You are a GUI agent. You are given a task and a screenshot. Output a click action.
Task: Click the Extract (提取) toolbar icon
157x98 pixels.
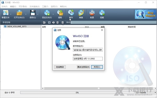[x=60, y=13]
